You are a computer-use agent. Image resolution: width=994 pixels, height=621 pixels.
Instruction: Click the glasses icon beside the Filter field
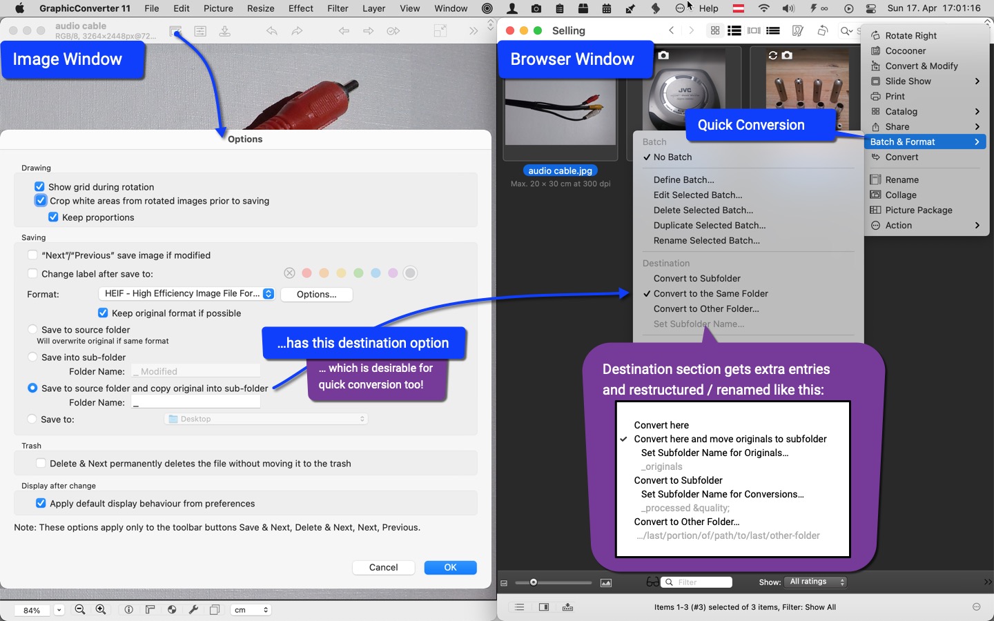[652, 582]
